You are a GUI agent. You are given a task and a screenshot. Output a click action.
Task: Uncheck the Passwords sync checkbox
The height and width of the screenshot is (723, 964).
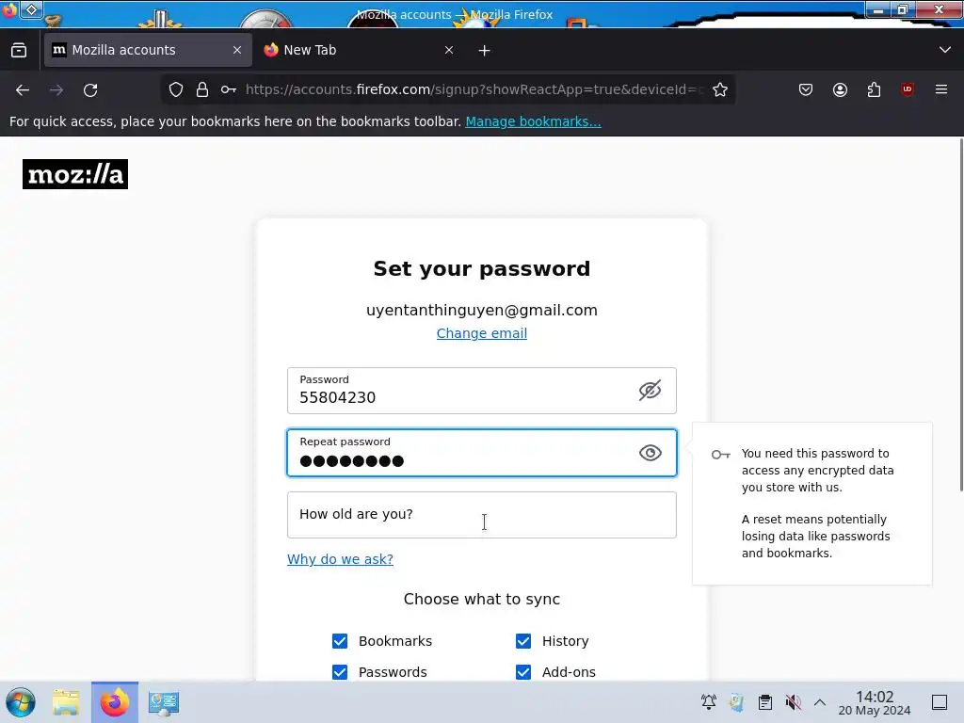pos(339,672)
